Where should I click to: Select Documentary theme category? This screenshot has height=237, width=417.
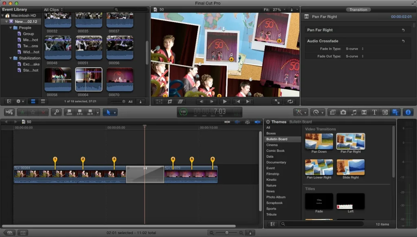pos(277,162)
